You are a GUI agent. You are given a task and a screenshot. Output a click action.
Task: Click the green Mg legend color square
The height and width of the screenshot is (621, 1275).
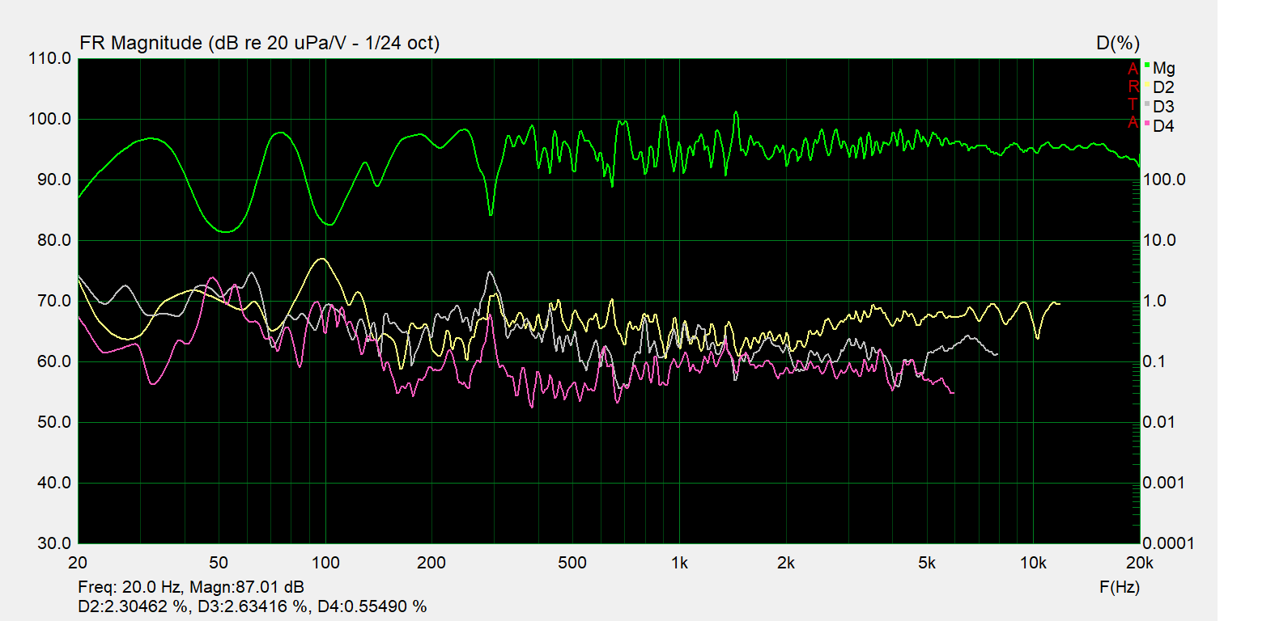click(x=1147, y=65)
